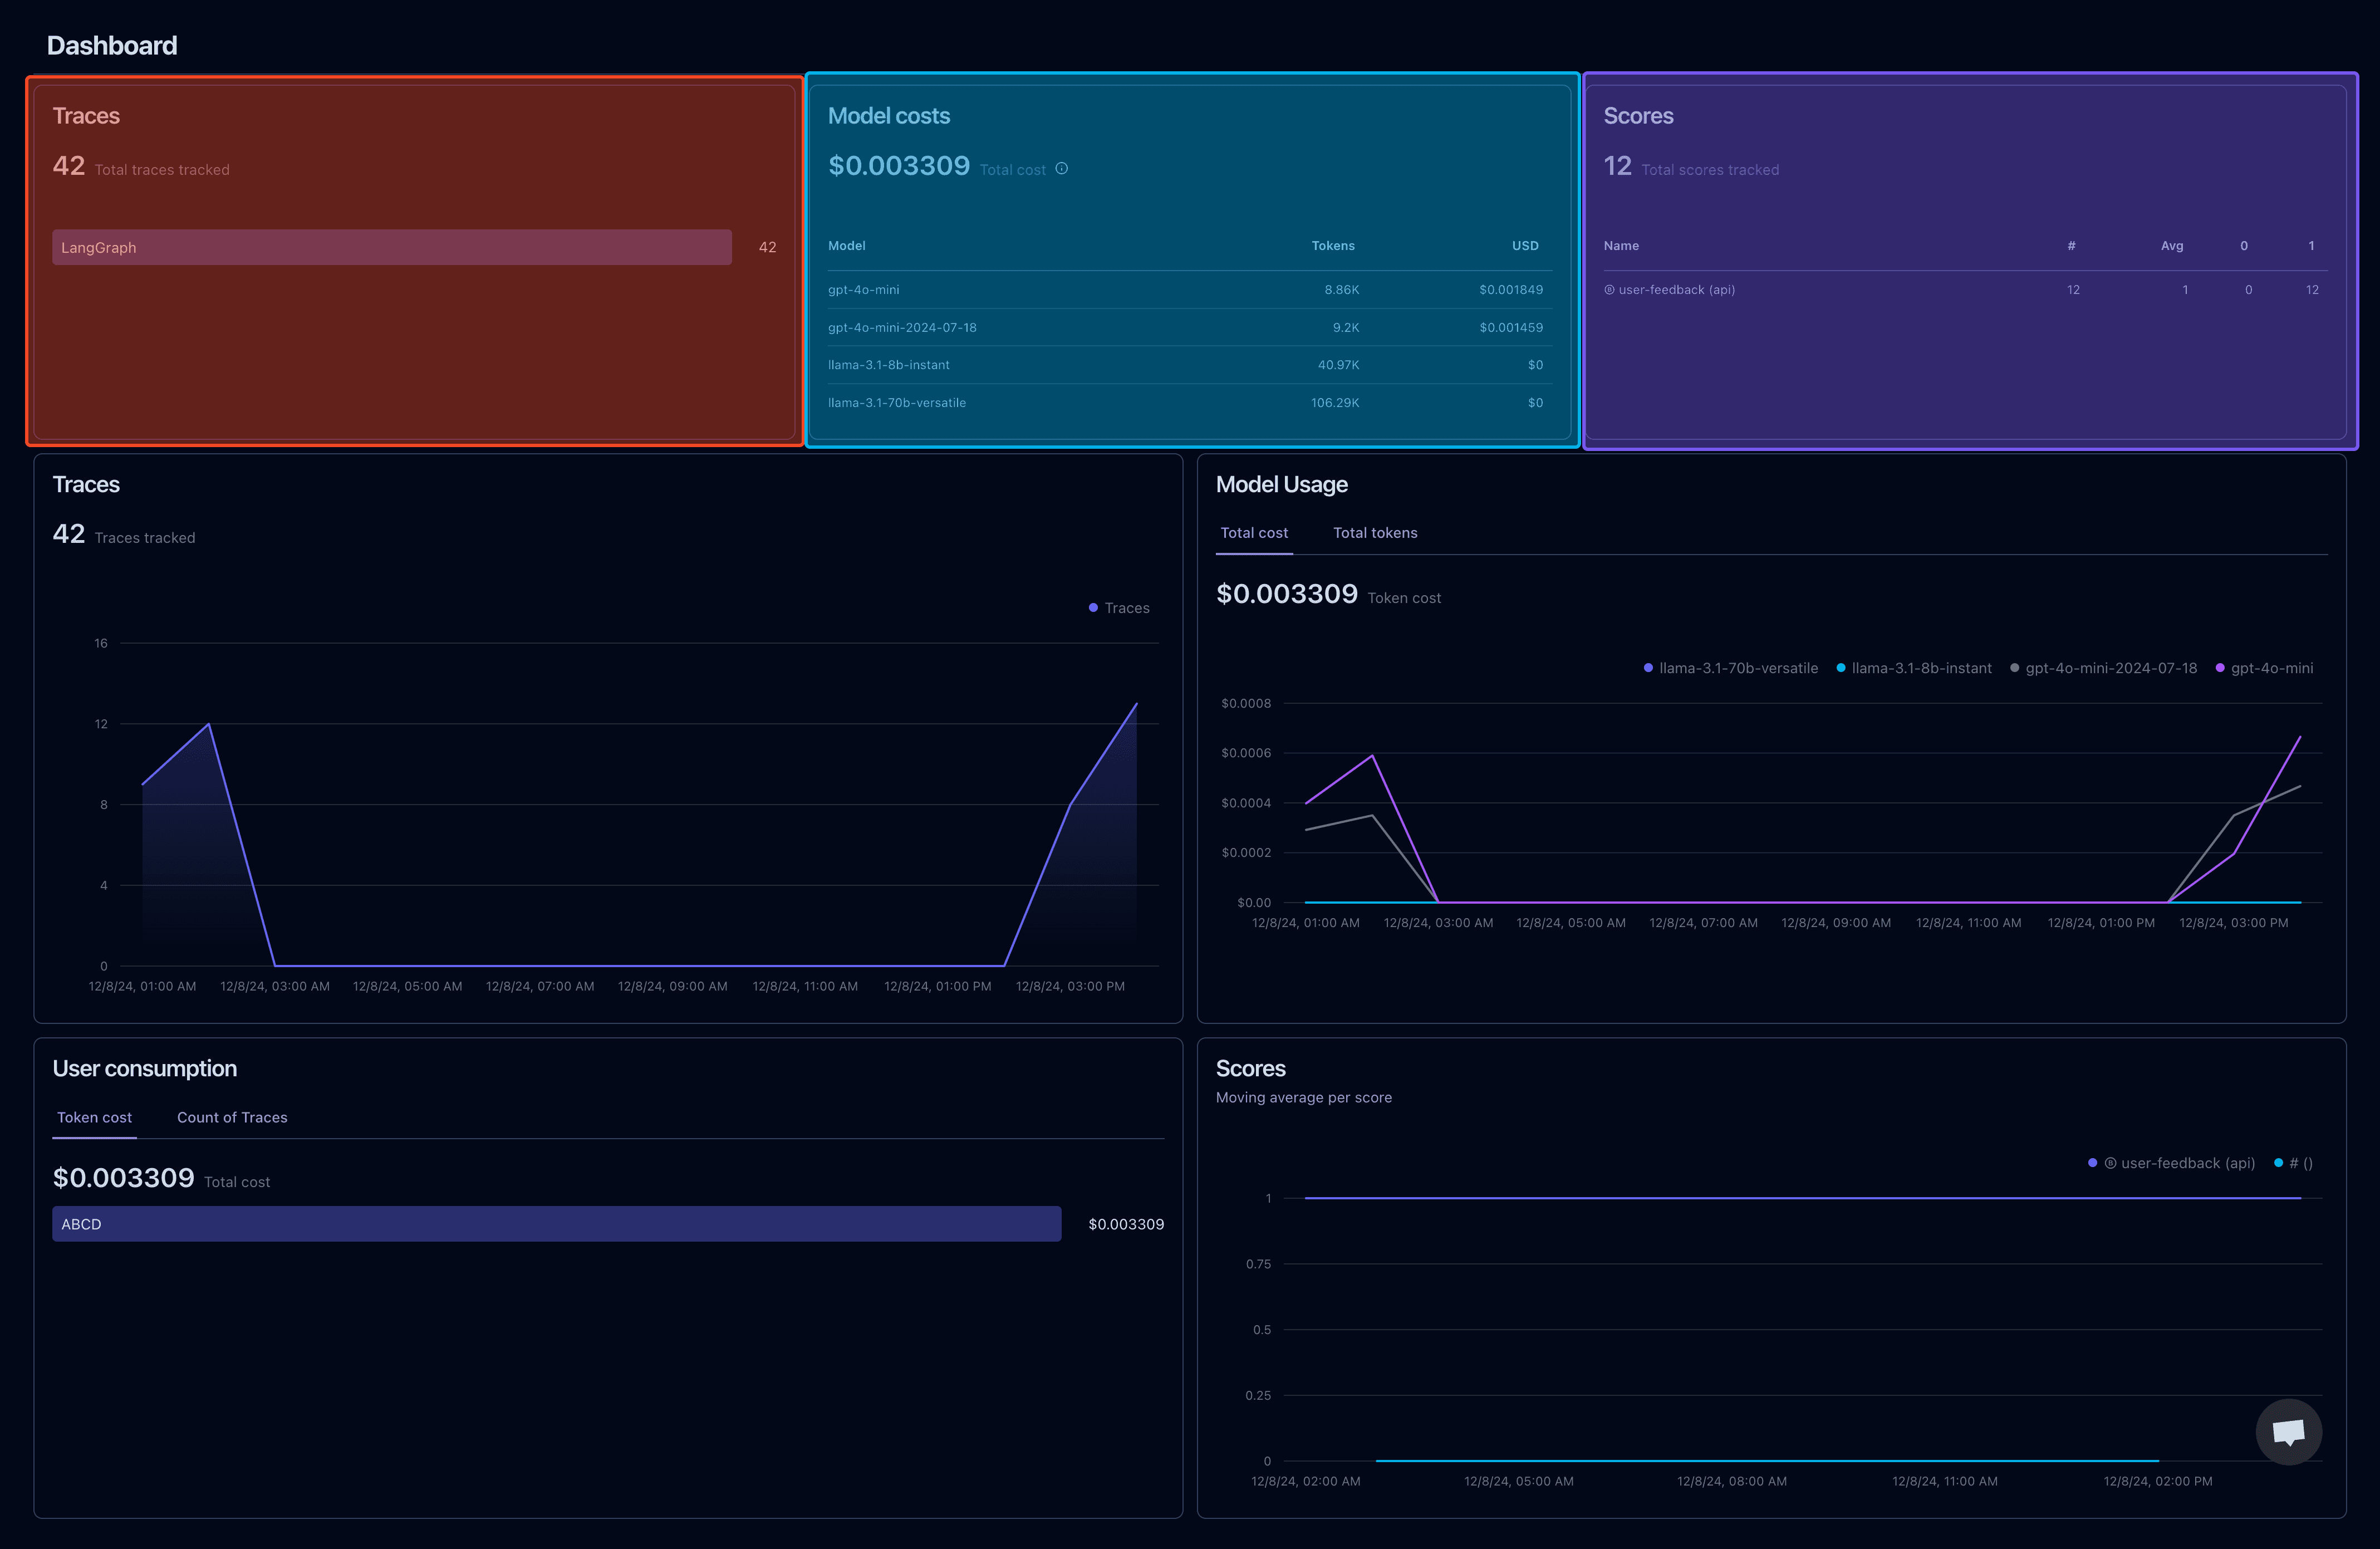Image resolution: width=2380 pixels, height=1549 pixels.
Task: Select the Token cost tab
Action: (x=94, y=1118)
